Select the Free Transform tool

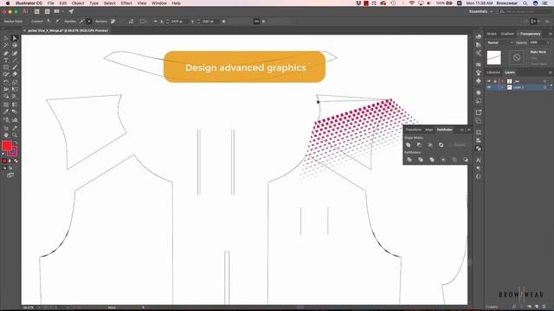[15, 89]
